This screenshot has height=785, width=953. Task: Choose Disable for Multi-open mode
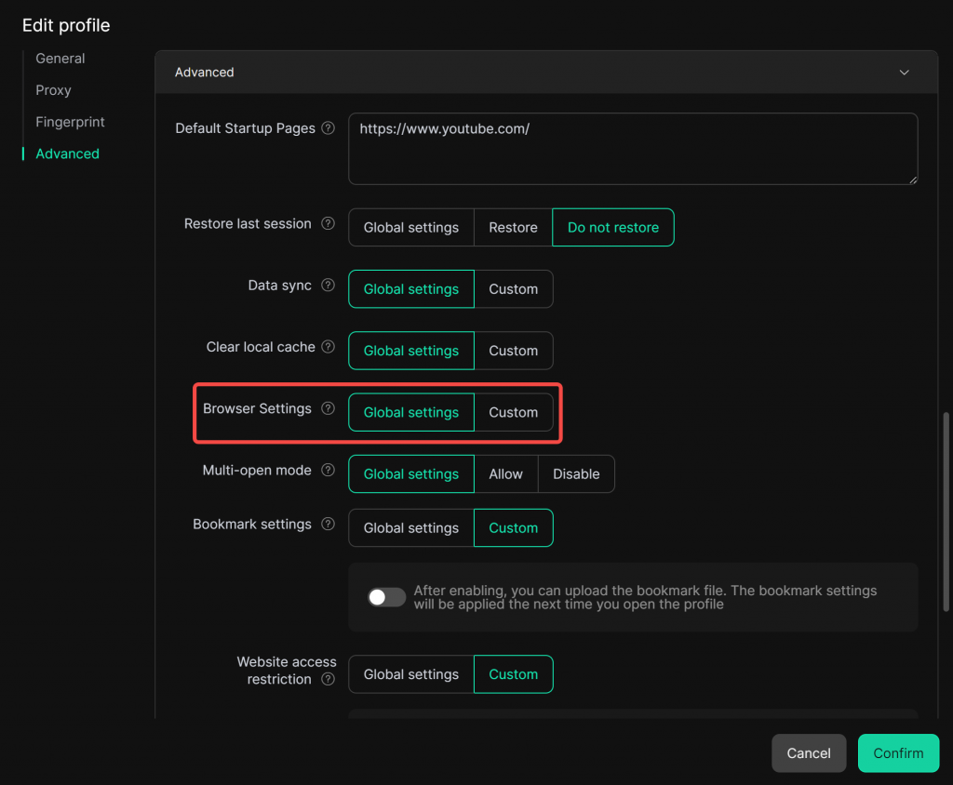click(576, 474)
